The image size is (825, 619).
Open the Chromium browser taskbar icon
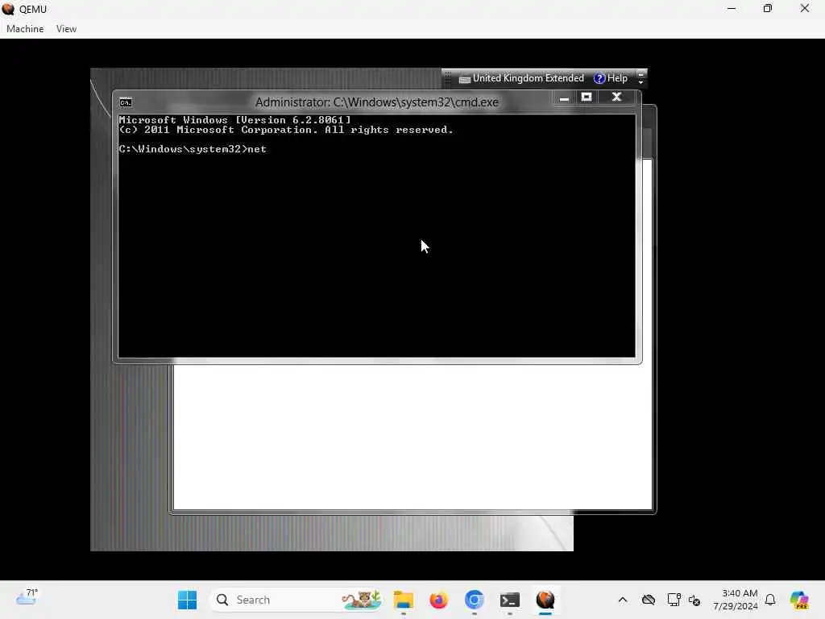[474, 600]
